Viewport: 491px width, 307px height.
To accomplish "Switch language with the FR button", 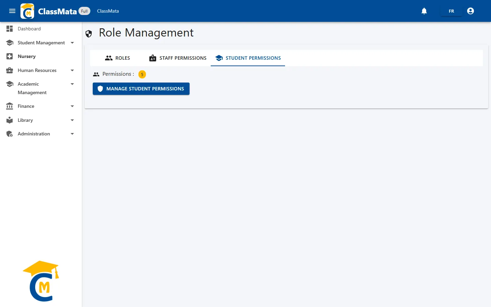I will (x=451, y=11).
